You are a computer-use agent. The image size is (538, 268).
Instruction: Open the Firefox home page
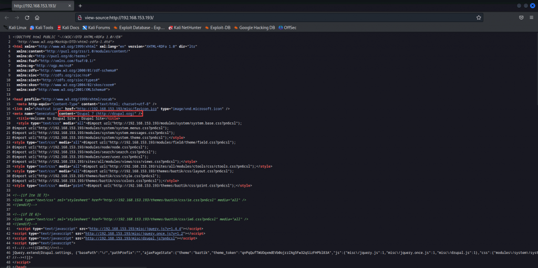(37, 18)
